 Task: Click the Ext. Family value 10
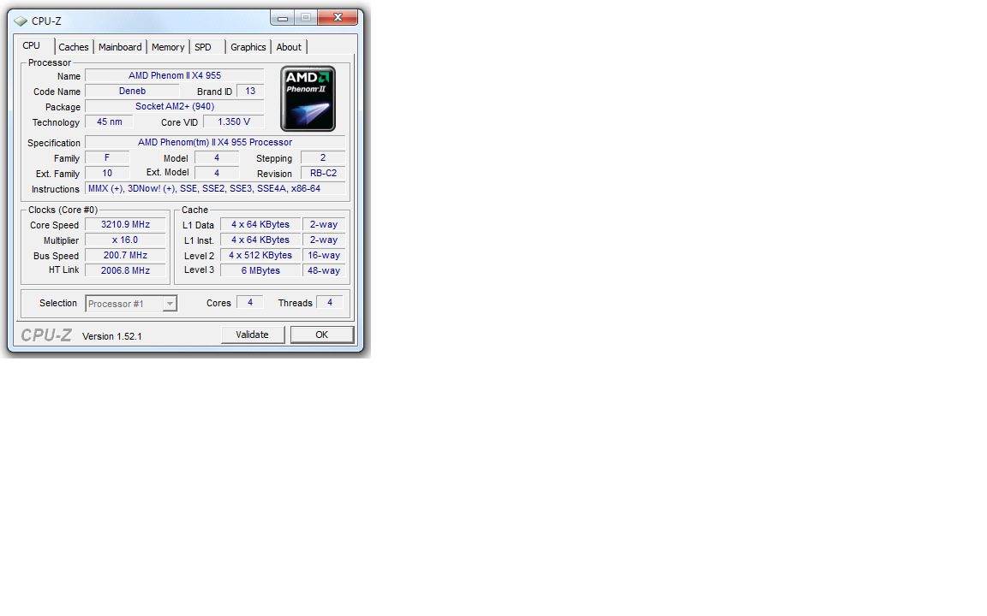[107, 173]
